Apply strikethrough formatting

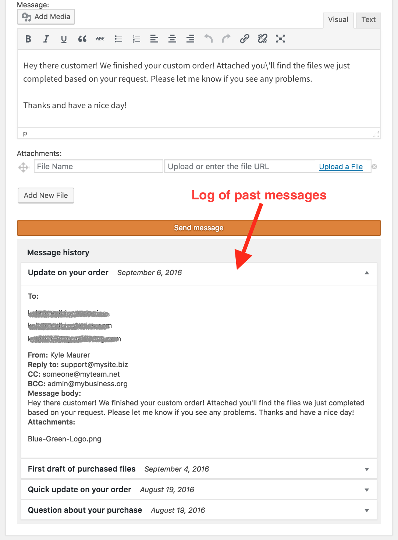[x=100, y=39]
